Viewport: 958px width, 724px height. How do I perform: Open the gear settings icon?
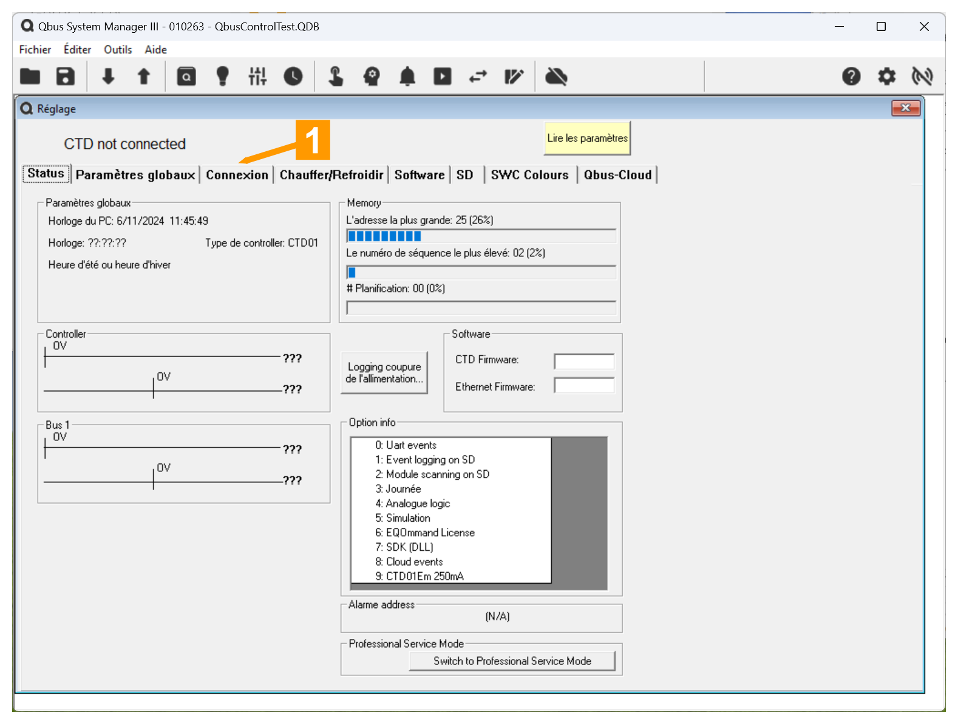coord(887,77)
